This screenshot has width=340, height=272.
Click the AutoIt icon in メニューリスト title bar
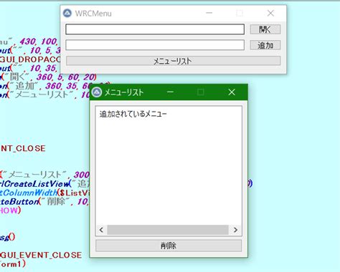coord(97,92)
